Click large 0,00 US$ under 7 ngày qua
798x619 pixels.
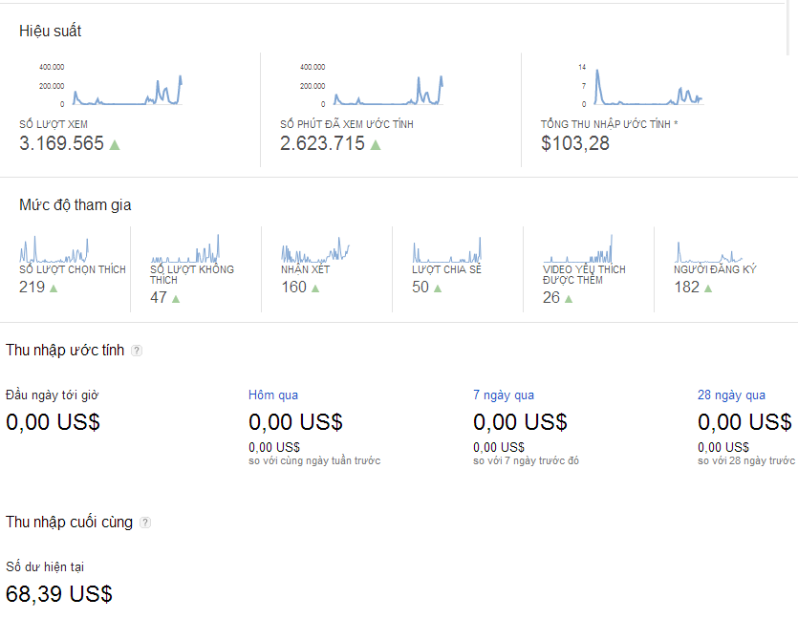(x=520, y=422)
